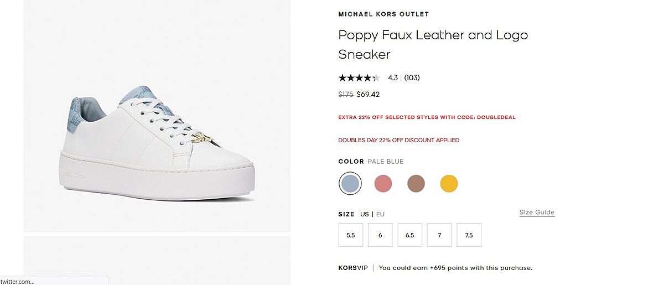
Task: Select the Pale Blue color swatch
Action: tap(350, 183)
